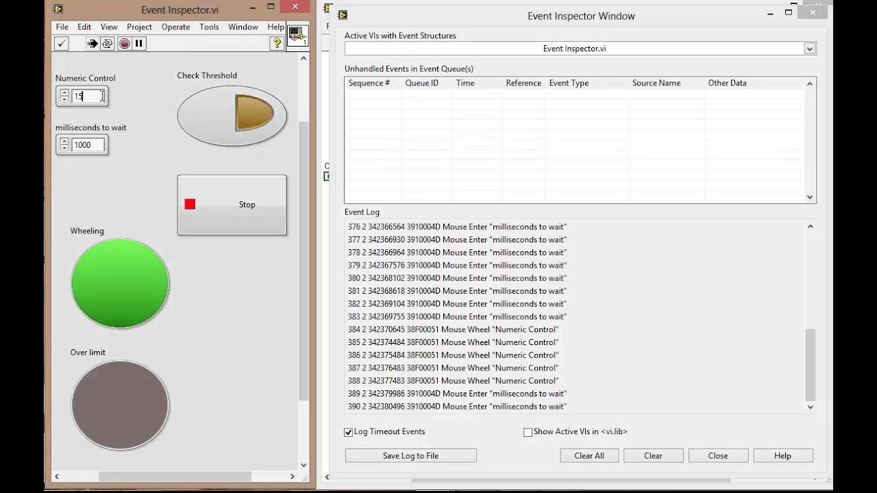Click Save Log to File button
This screenshot has width=877, height=493.
click(411, 456)
